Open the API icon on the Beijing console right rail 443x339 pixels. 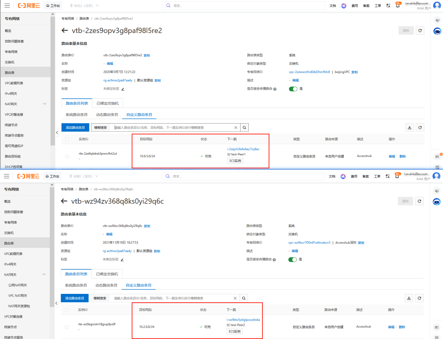[437, 157]
